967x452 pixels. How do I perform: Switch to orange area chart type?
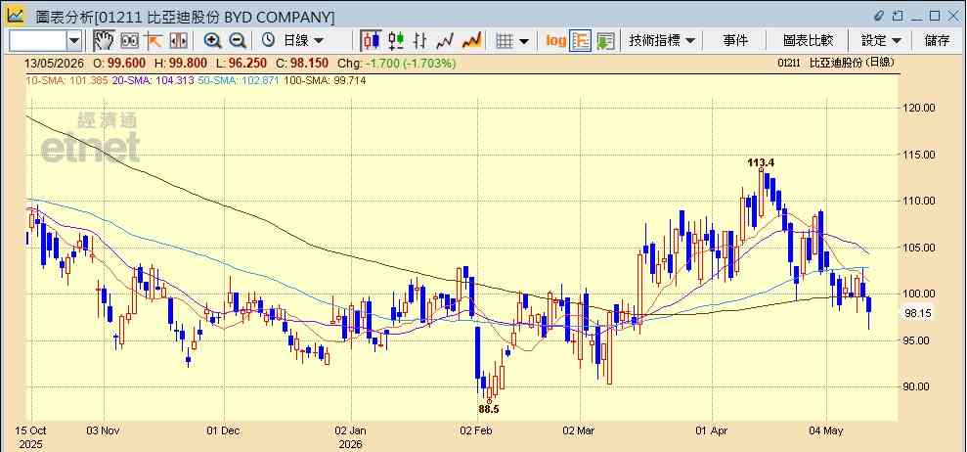(x=472, y=41)
